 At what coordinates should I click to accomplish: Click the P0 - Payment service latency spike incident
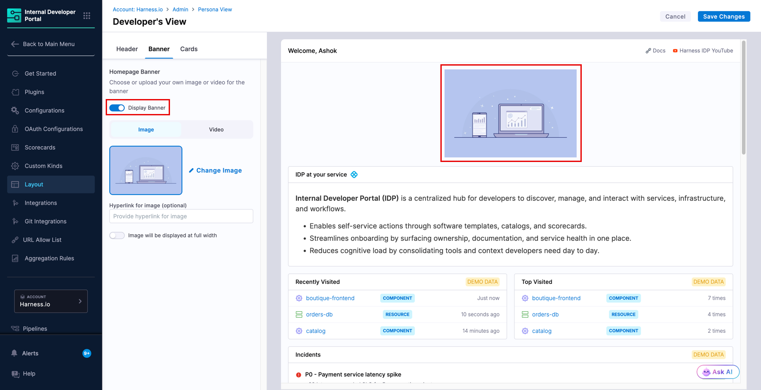pyautogui.click(x=353, y=375)
